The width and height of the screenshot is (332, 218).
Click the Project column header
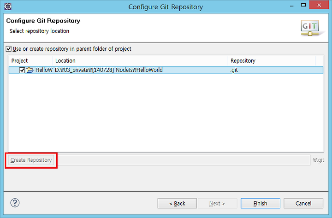click(x=30, y=61)
